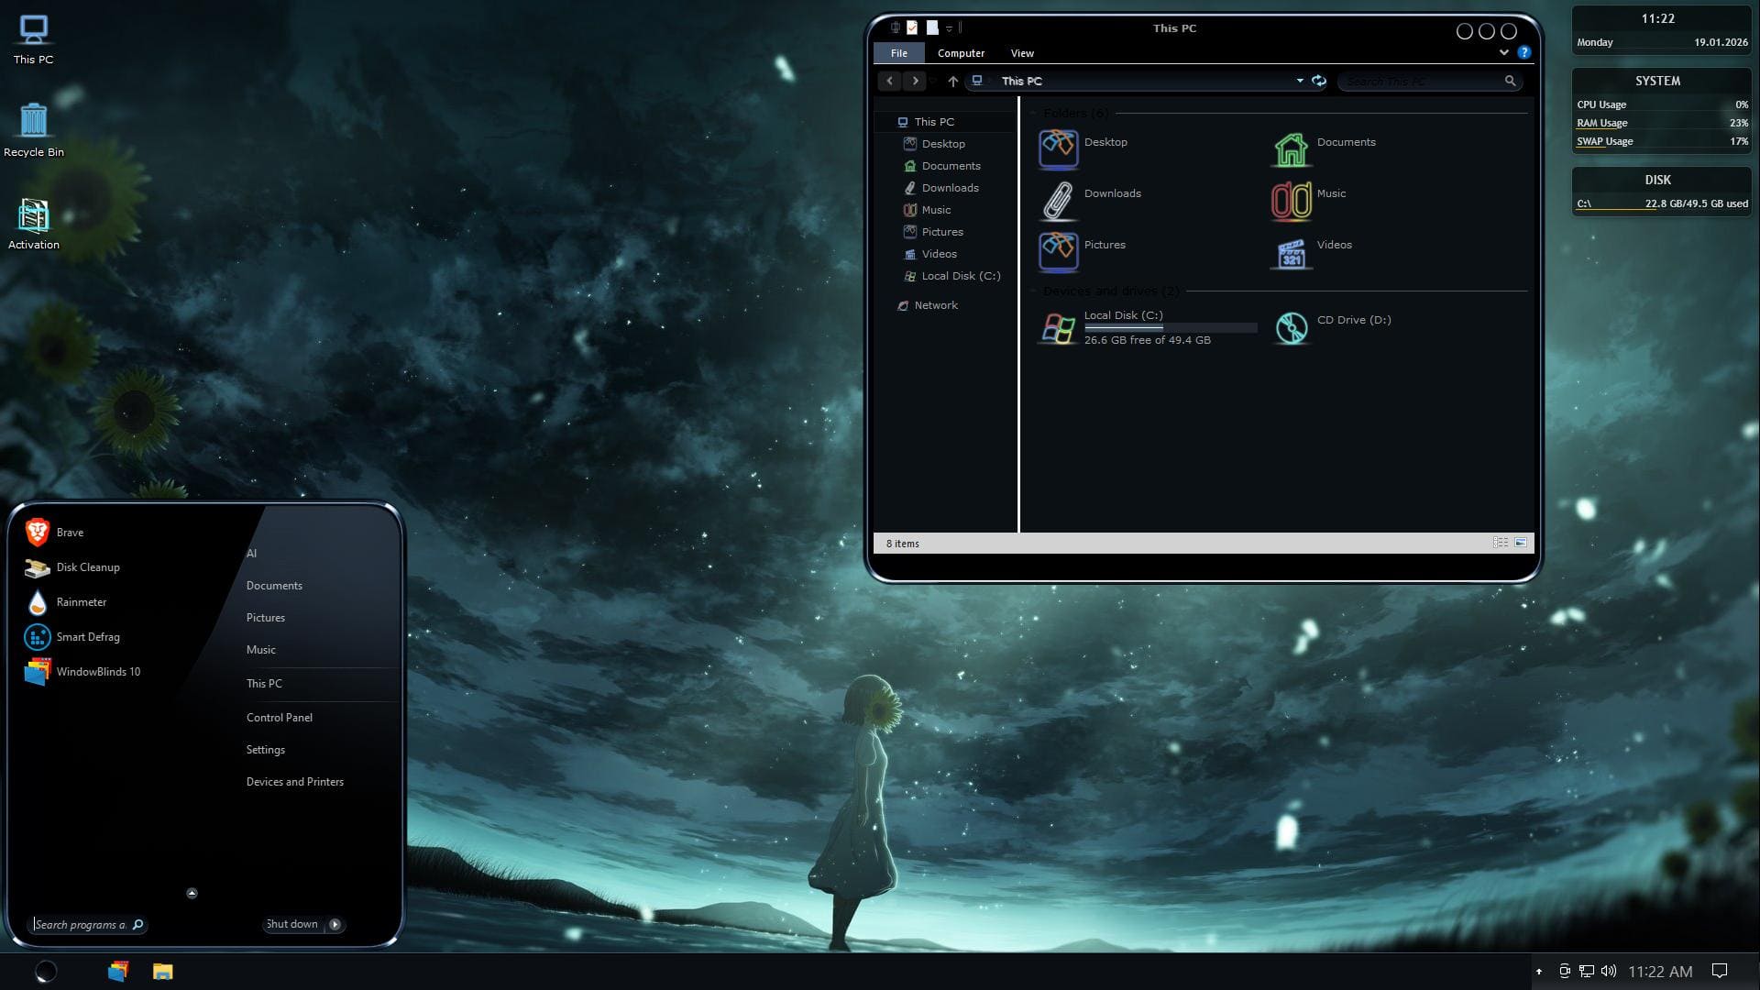This screenshot has width=1760, height=990.
Task: Click the volume icon in system tray
Action: (1609, 972)
